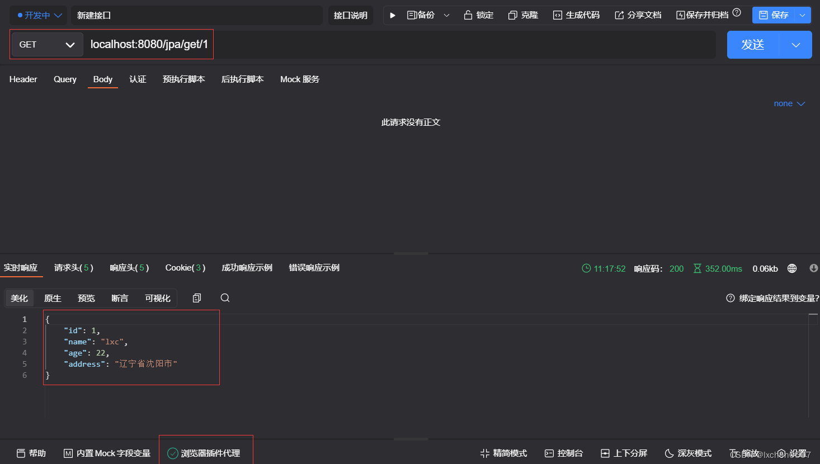Image resolution: width=820 pixels, height=464 pixels.
Task: Select the 原生 raw view
Action: tap(53, 298)
